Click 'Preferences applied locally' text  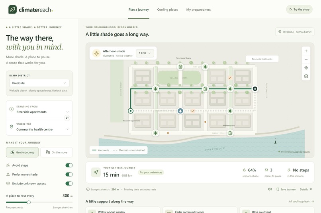coord(295,152)
